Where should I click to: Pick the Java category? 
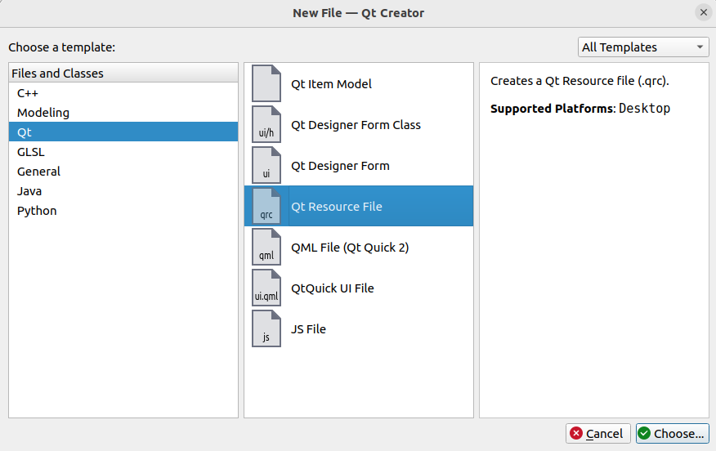click(x=29, y=191)
